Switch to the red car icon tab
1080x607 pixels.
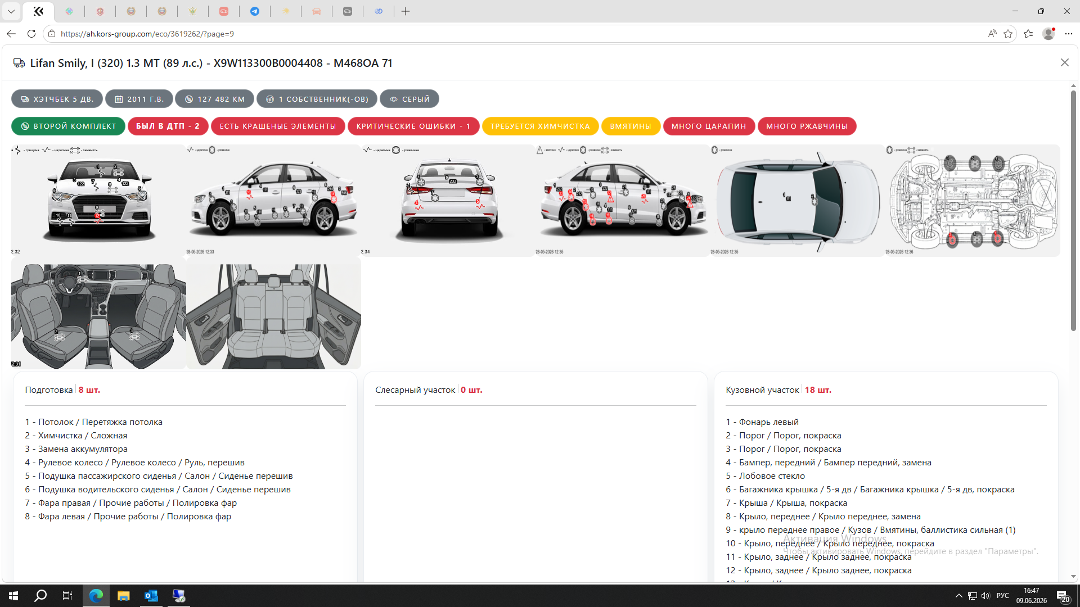tap(224, 11)
